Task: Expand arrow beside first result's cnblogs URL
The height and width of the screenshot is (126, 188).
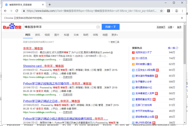Action: (60, 60)
